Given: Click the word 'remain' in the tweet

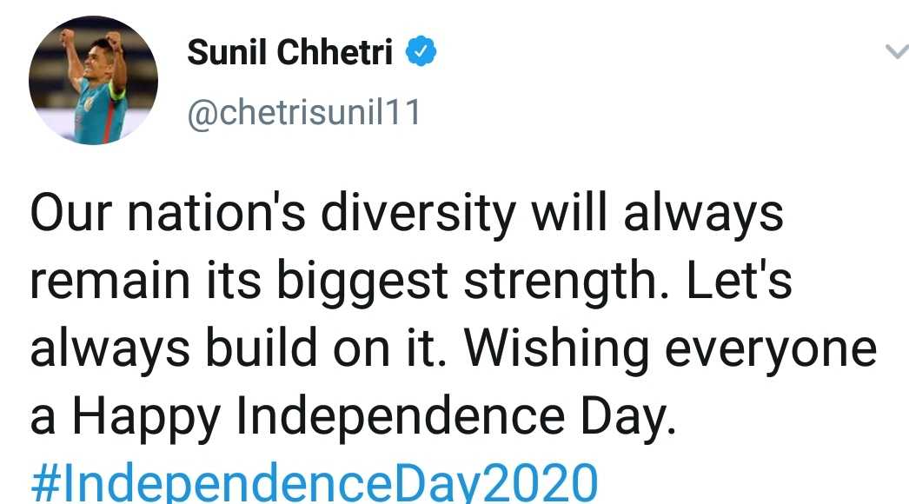Looking at the screenshot, I should pyautogui.click(x=110, y=281).
